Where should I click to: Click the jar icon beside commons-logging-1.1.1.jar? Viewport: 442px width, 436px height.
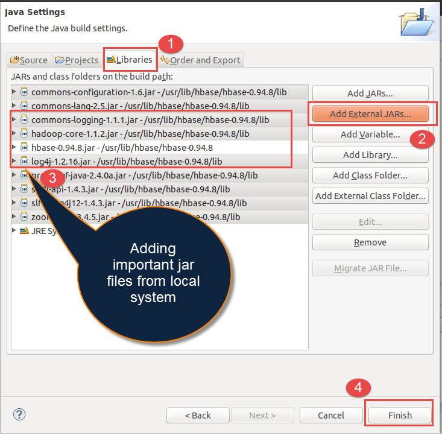pyautogui.click(x=24, y=119)
